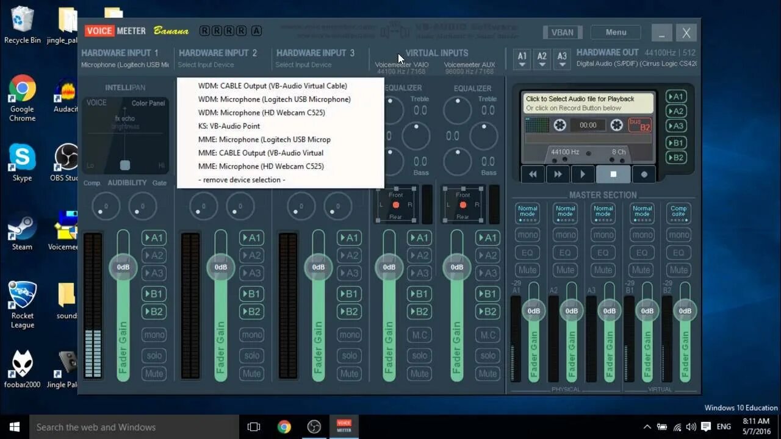Open the A2 hardware out device selector
781x439 pixels.
542,59
